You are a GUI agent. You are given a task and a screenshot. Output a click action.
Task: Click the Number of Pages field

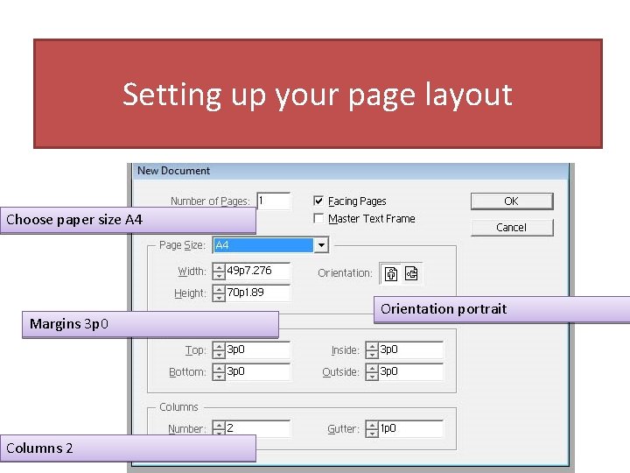(x=273, y=201)
